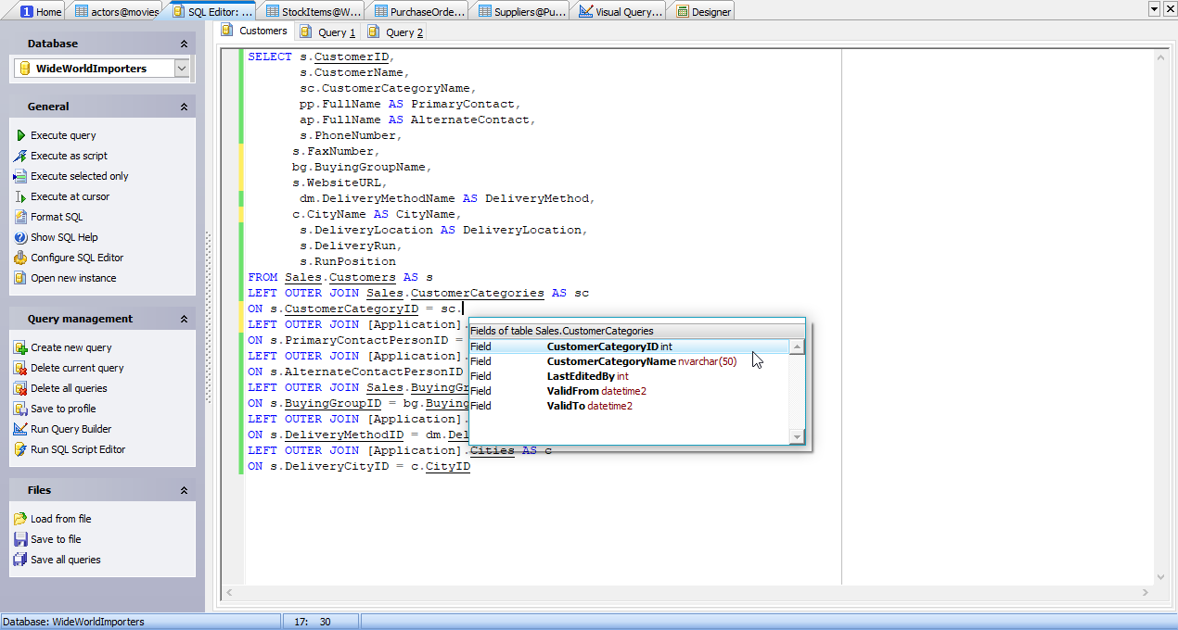Click the Create new query icon
This screenshot has width=1178, height=630.
pos(20,347)
